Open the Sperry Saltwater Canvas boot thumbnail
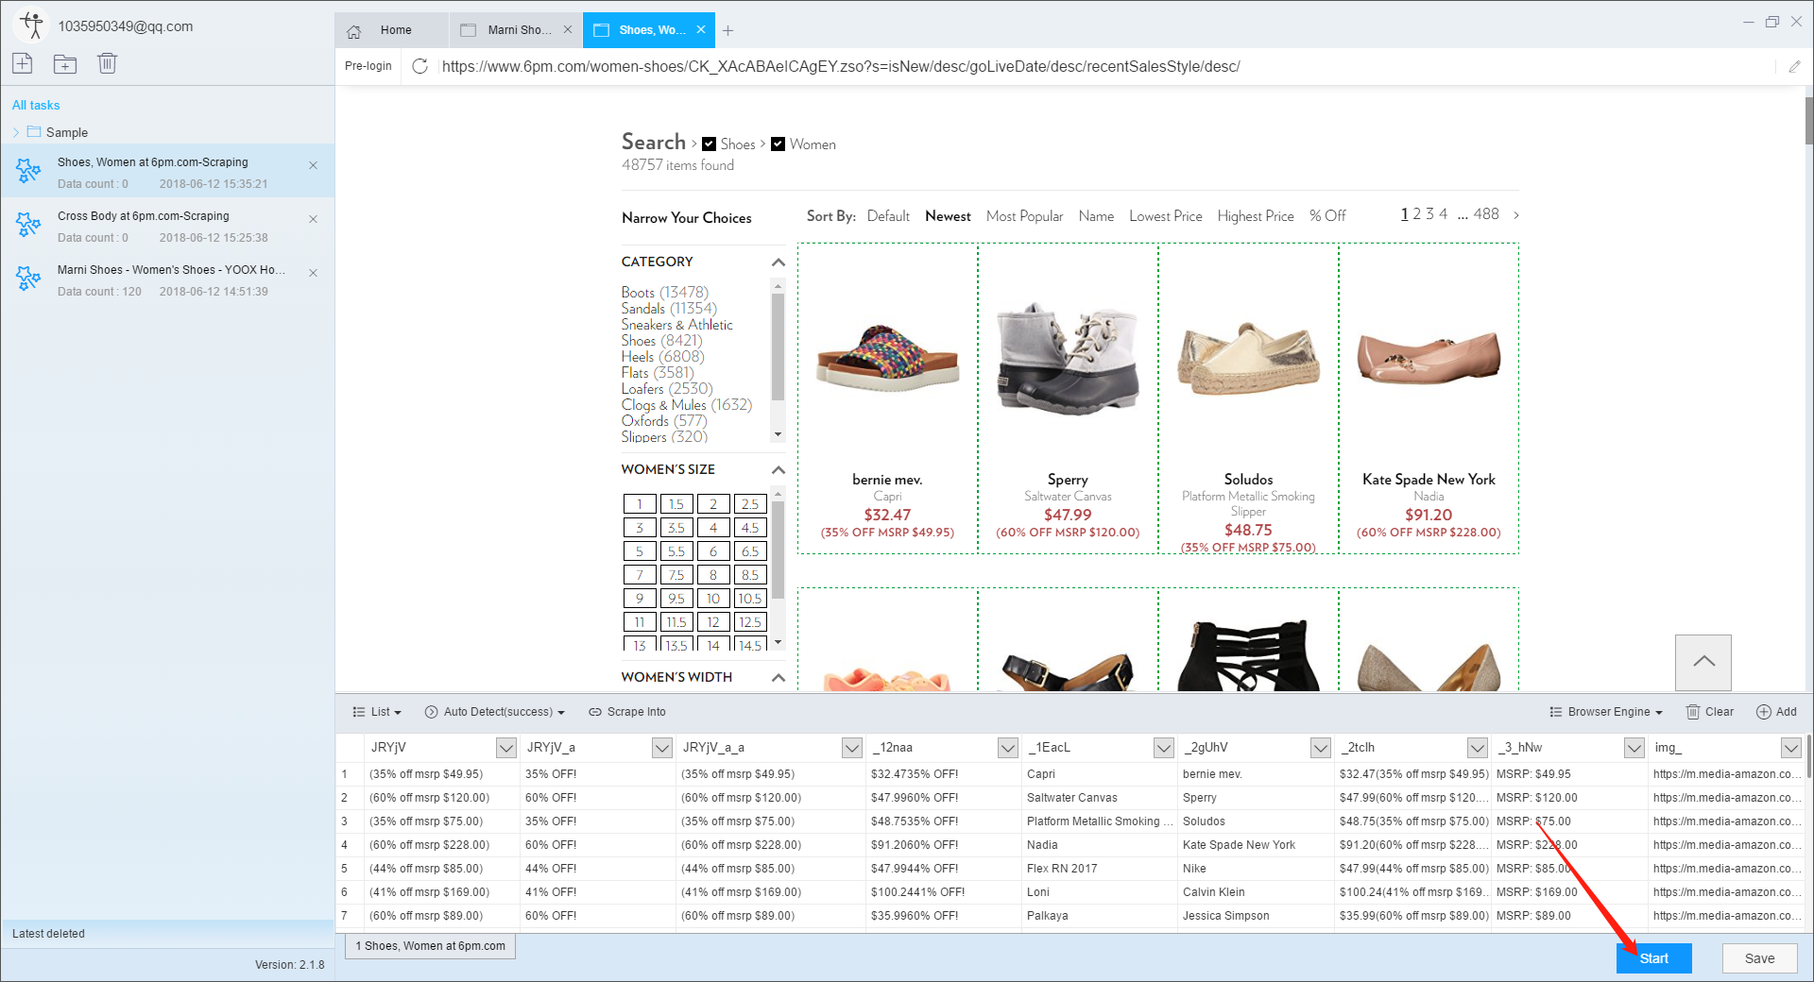Screen dimensions: 1814x982 pyautogui.click(x=1068, y=359)
